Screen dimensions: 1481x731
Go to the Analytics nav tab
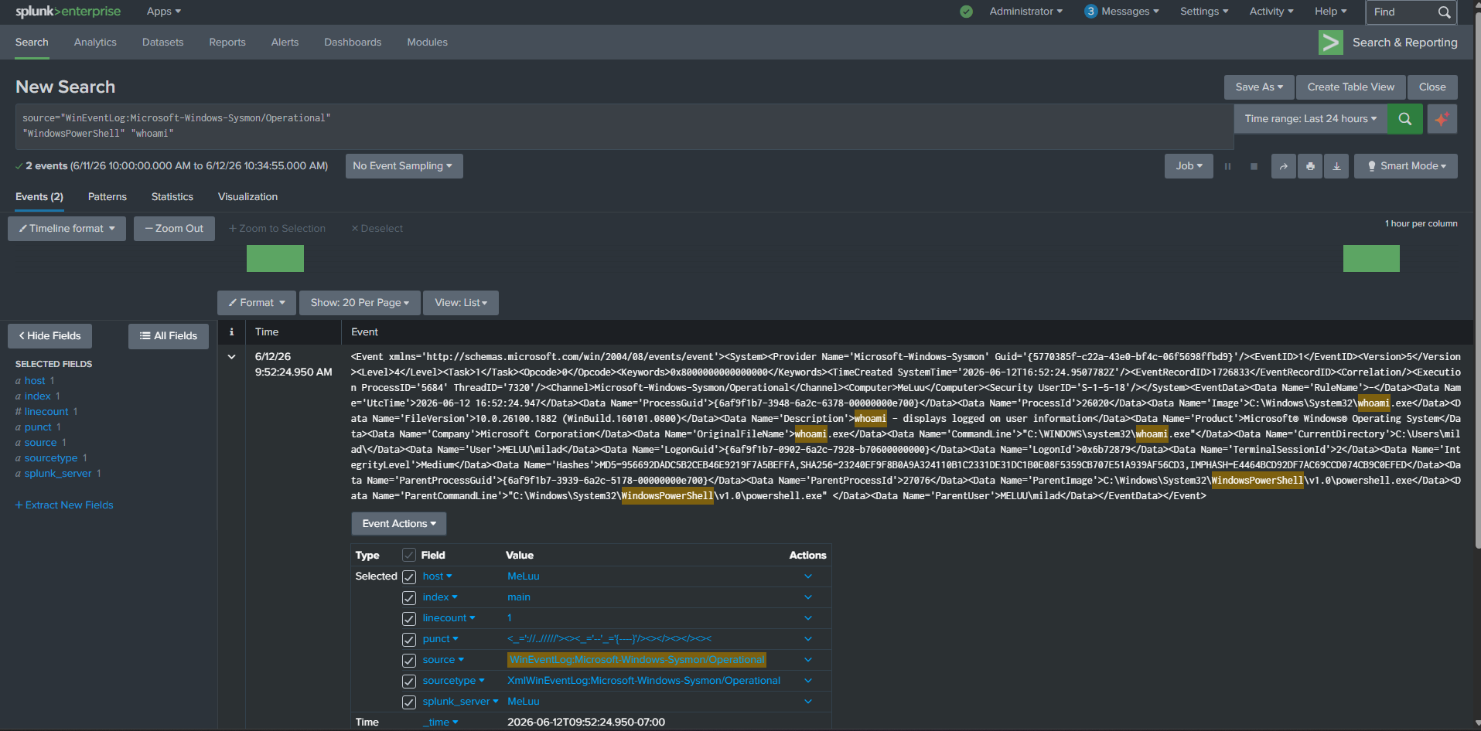(x=95, y=42)
